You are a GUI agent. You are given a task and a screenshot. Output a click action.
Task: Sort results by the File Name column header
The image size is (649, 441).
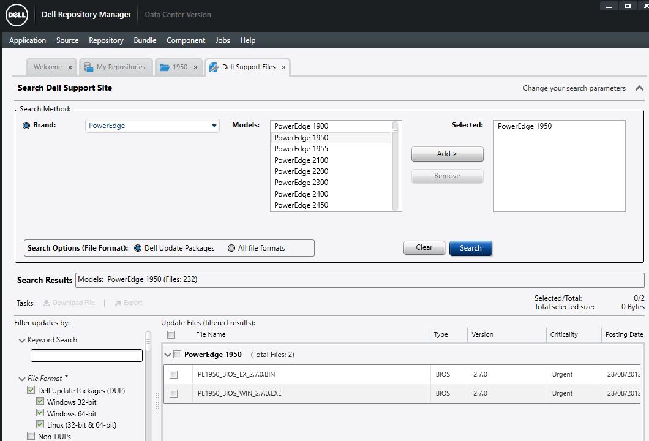pyautogui.click(x=211, y=334)
